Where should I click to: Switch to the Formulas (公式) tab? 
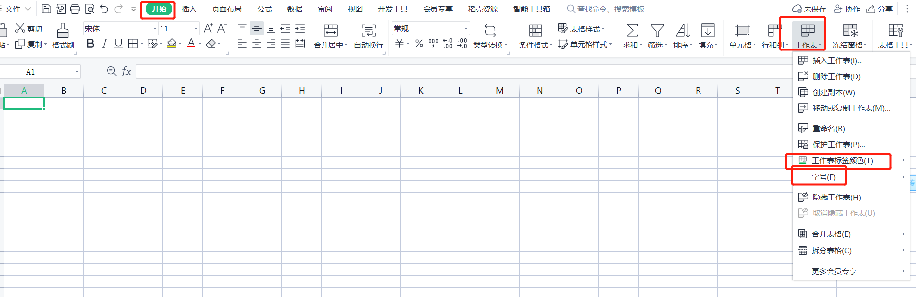(x=265, y=9)
